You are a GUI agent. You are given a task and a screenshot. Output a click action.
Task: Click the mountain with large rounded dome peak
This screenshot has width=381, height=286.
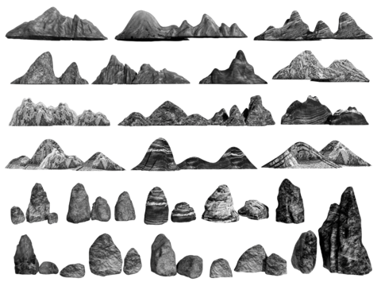pos(181,25)
